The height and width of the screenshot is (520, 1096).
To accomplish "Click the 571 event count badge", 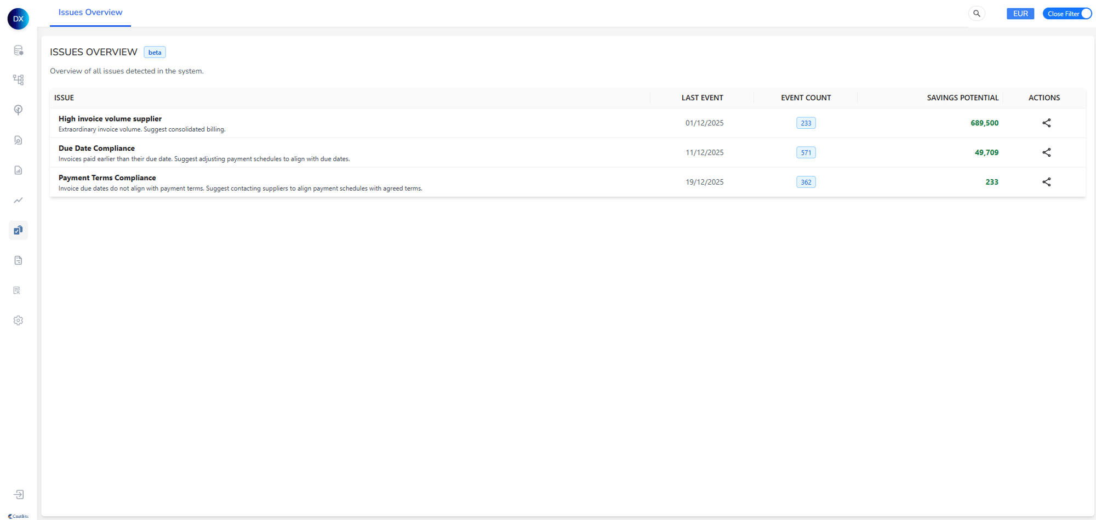I will [806, 153].
